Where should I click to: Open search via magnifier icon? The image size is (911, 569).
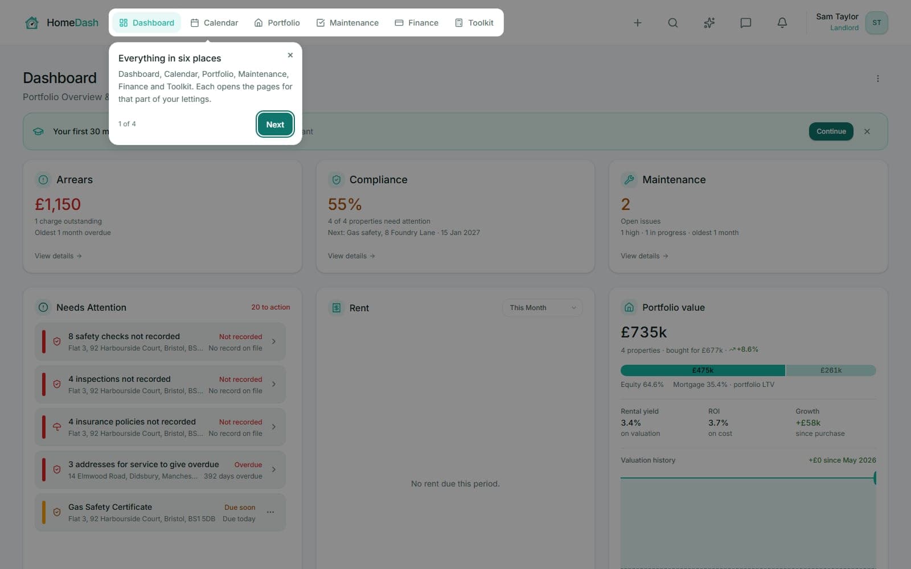(672, 23)
